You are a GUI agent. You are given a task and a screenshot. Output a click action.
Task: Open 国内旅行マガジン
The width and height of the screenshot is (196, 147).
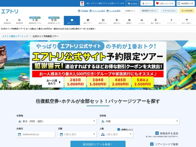(x=149, y=11)
